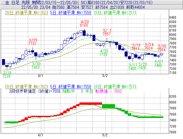Click the 10日 終値平滑 MA=7573 legend in the upper chart
The height and width of the screenshot is (139, 183).
coord(115,13)
